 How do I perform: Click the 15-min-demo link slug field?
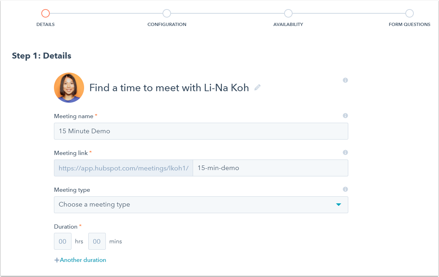[270, 168]
